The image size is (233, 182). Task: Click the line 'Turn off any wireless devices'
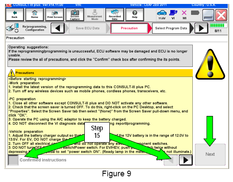[x=87, y=91]
